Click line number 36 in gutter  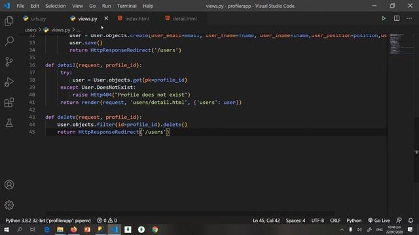(32, 65)
